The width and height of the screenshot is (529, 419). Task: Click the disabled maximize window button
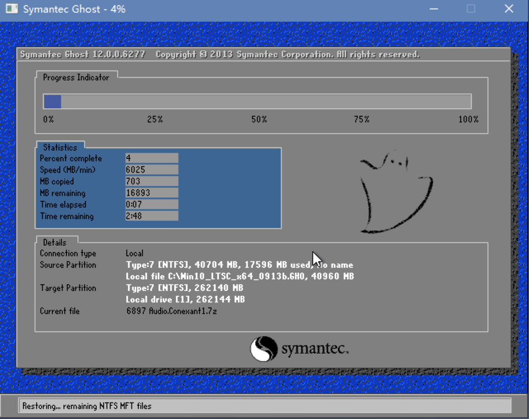pos(471,9)
